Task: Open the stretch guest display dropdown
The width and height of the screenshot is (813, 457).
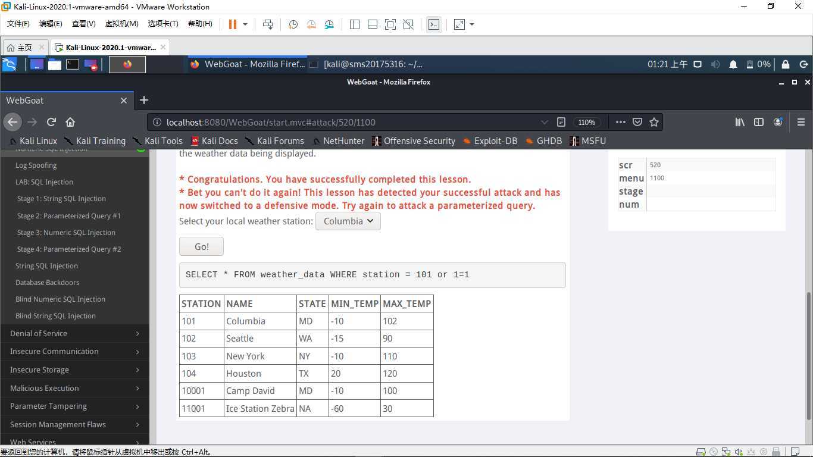Action: [x=472, y=24]
